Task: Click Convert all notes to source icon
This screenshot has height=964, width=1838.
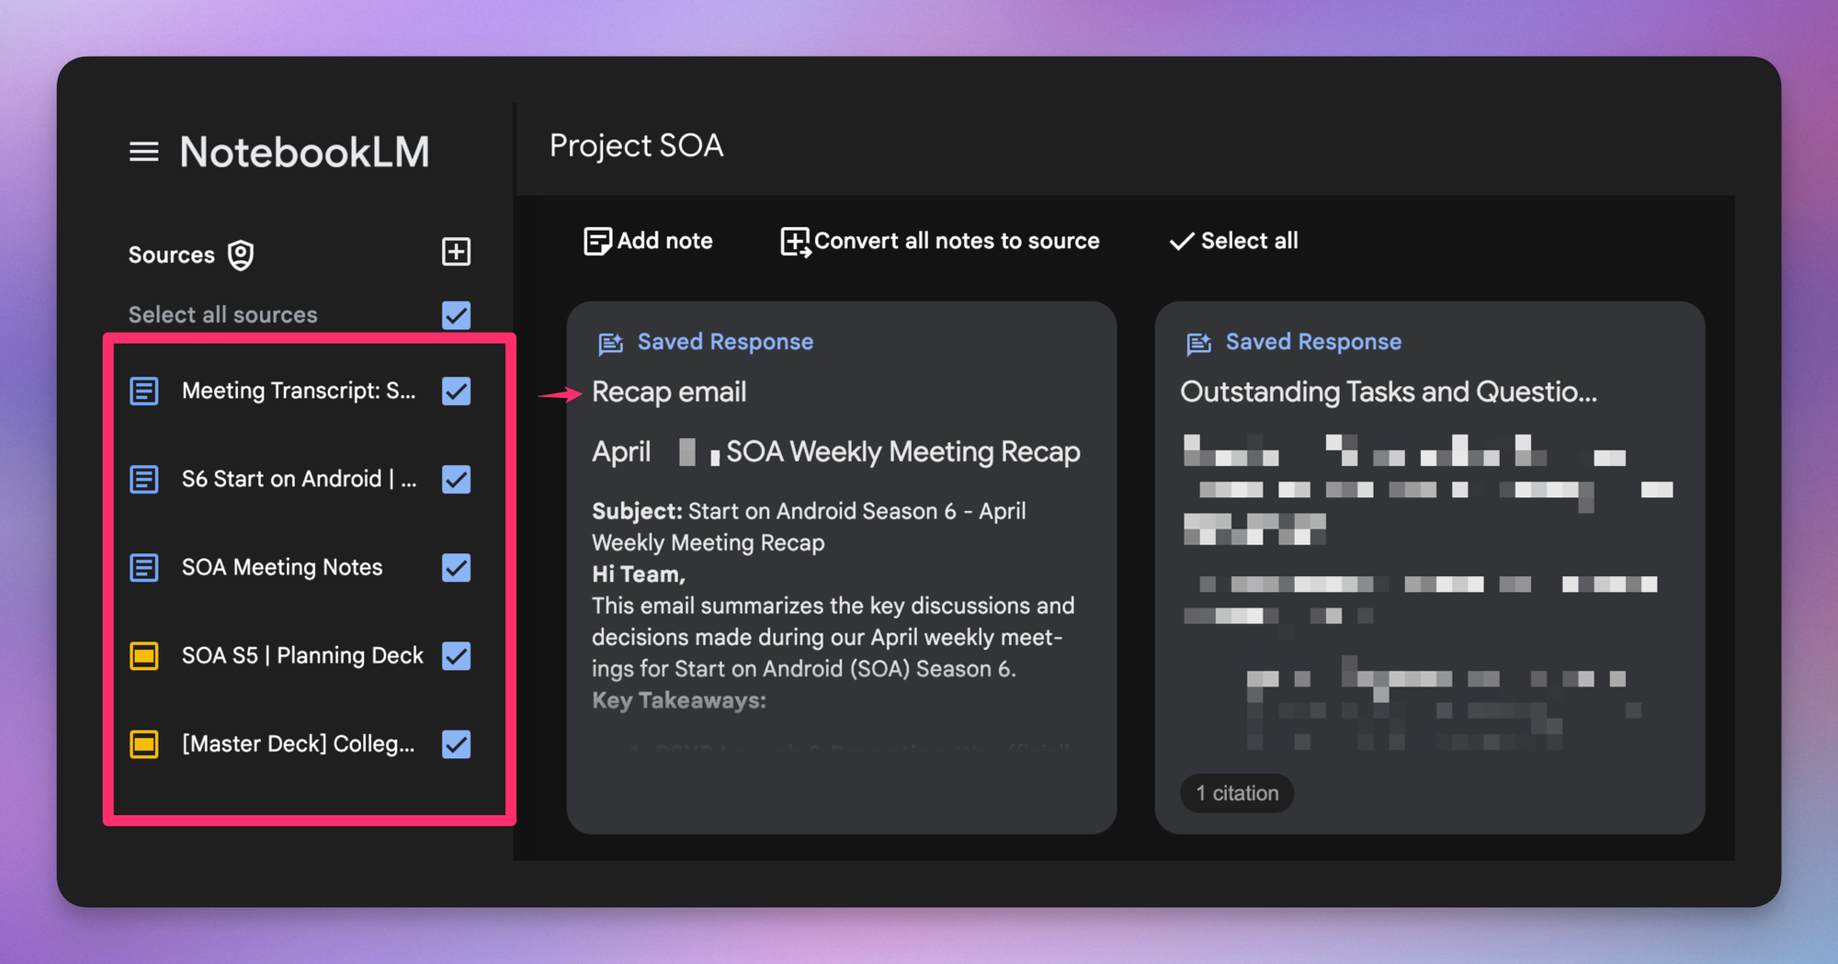Action: [795, 242]
